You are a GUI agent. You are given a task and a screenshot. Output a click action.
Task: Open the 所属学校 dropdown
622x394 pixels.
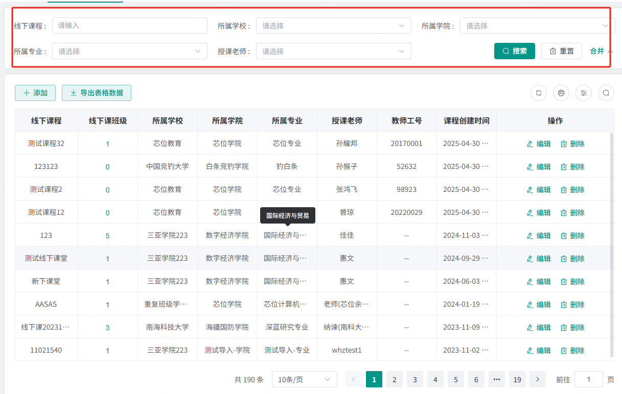pyautogui.click(x=333, y=26)
